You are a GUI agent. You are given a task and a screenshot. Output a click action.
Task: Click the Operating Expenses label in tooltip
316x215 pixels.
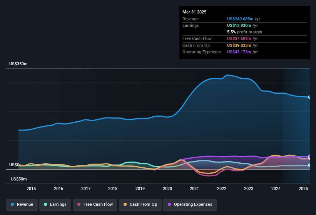tap(202, 52)
